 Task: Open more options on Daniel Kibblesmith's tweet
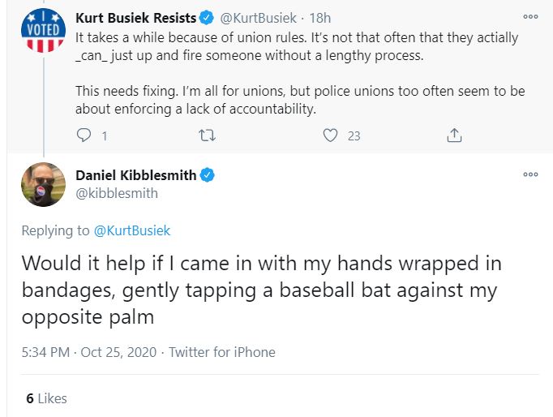coord(530,174)
